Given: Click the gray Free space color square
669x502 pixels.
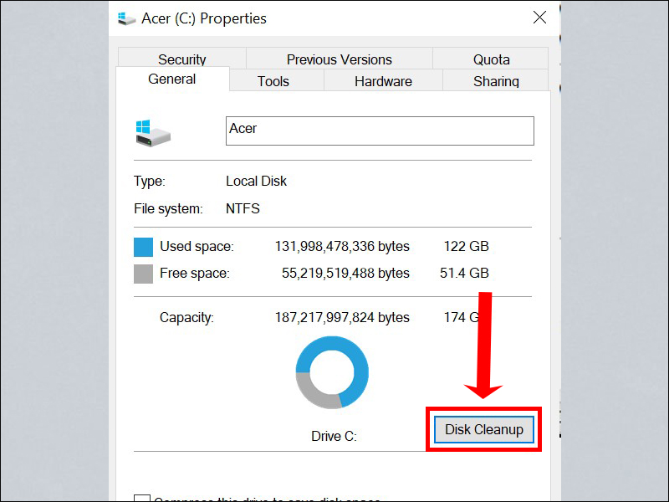Looking at the screenshot, I should click(x=143, y=274).
